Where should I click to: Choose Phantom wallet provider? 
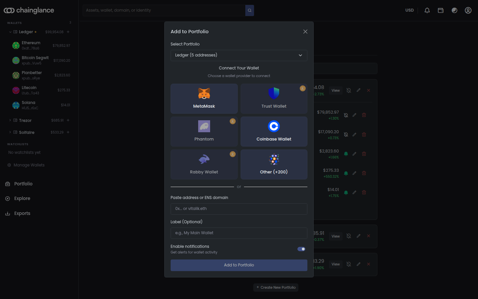(204, 132)
